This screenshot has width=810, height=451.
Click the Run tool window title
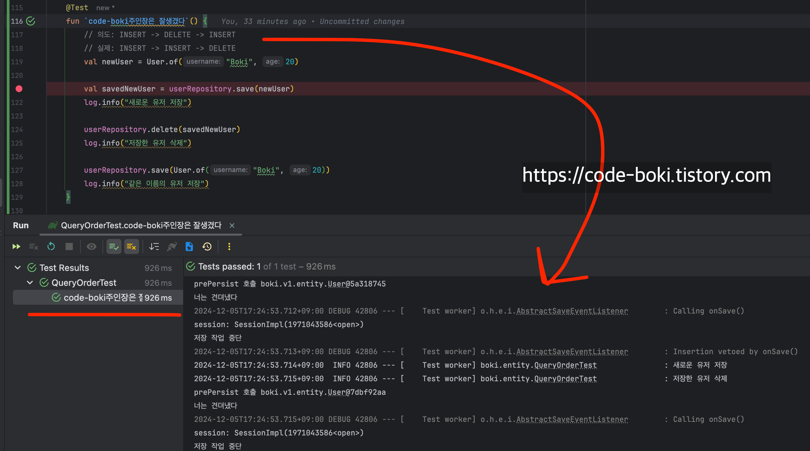pos(21,225)
